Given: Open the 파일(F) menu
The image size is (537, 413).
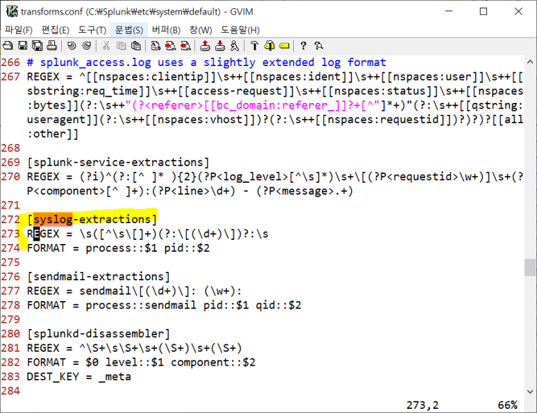Looking at the screenshot, I should (19, 30).
